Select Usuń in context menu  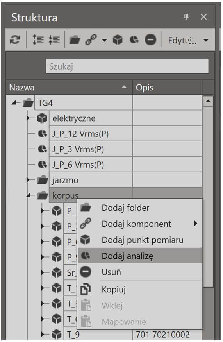(140, 272)
